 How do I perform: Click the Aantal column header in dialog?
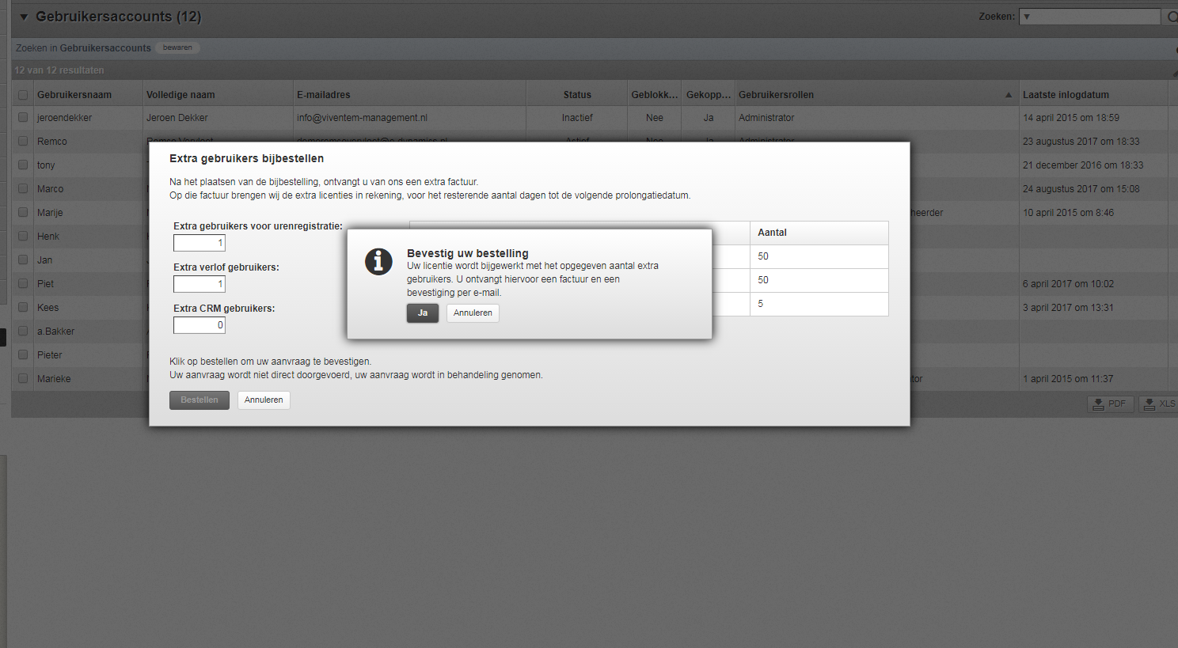click(819, 233)
